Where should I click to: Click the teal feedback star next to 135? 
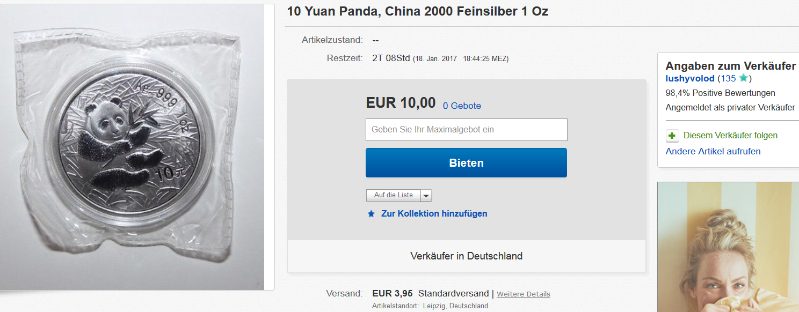point(743,78)
